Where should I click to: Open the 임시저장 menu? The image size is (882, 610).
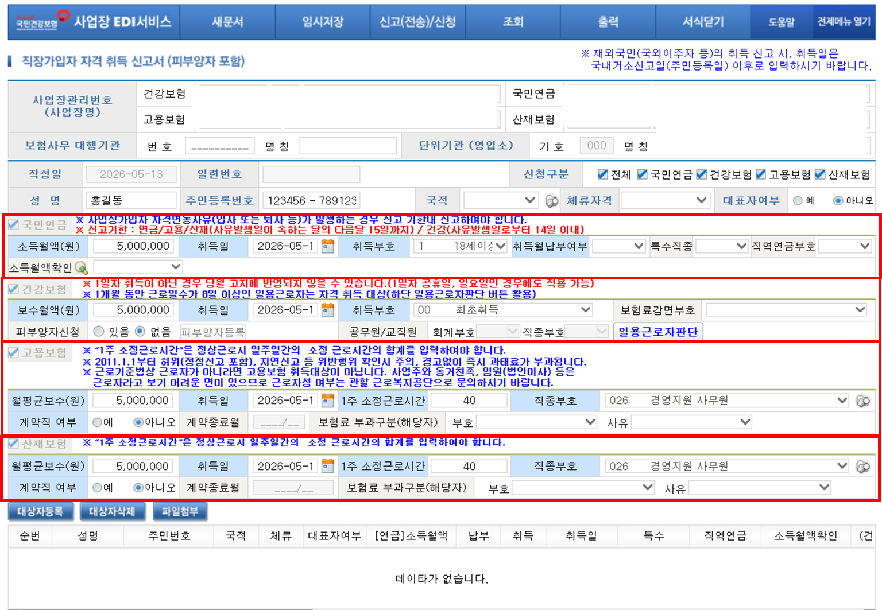click(323, 22)
